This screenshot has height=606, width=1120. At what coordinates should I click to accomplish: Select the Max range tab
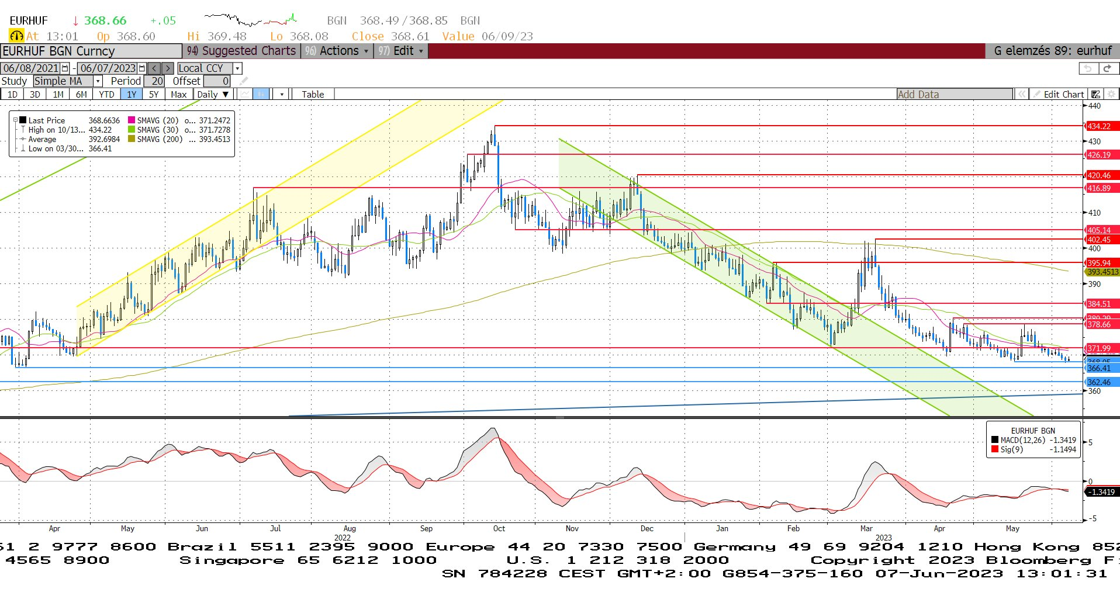(179, 94)
